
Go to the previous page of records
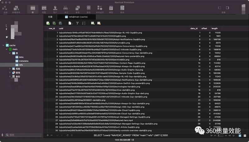click(215, 135)
